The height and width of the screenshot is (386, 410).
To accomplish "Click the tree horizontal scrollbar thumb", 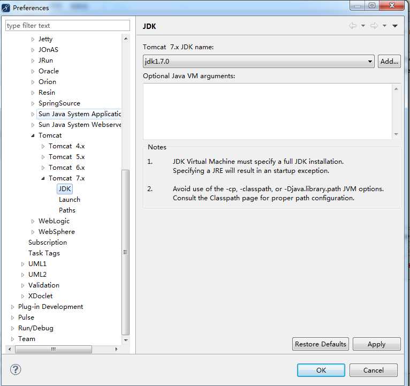I will pos(54,349).
